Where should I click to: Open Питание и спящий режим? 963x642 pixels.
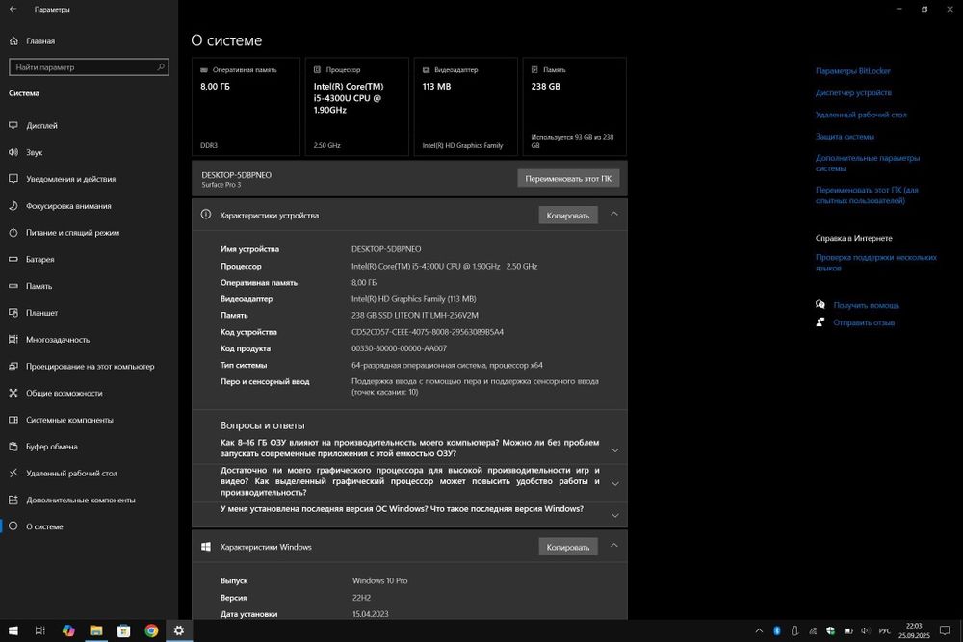72,233
